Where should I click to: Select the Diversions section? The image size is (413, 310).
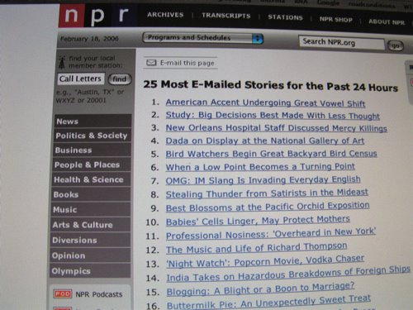tap(90, 241)
